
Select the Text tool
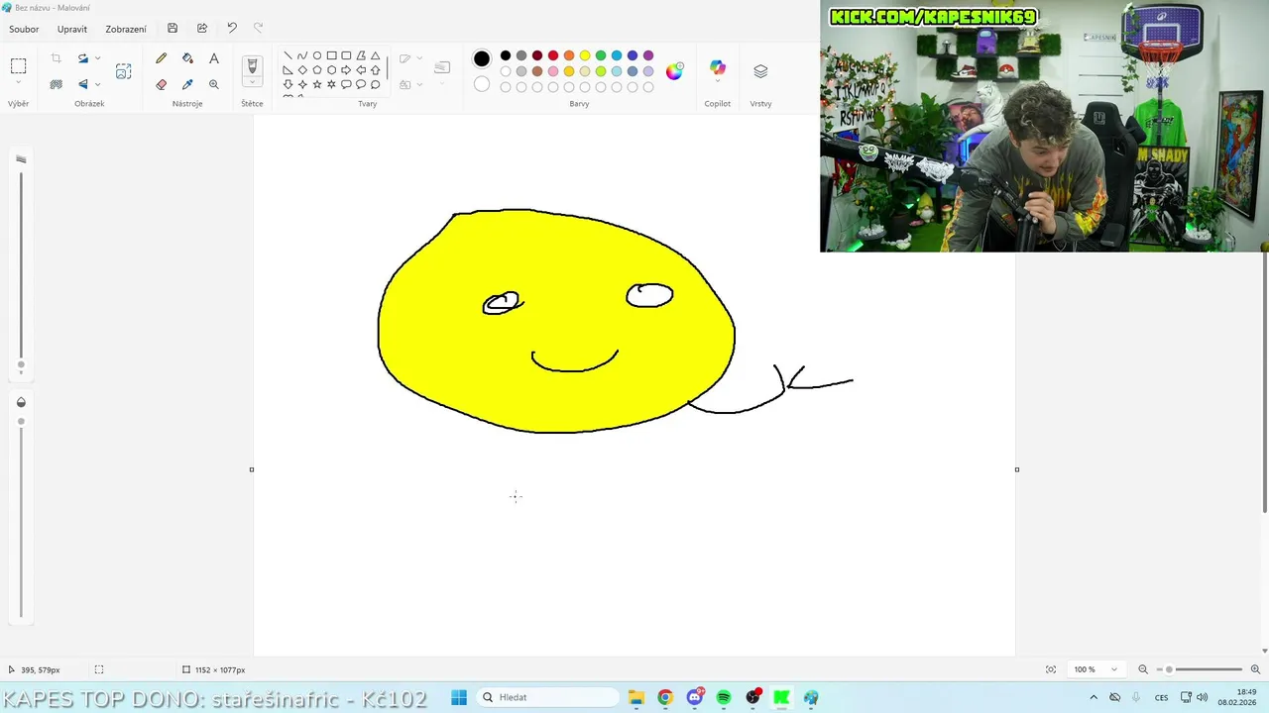pyautogui.click(x=214, y=58)
